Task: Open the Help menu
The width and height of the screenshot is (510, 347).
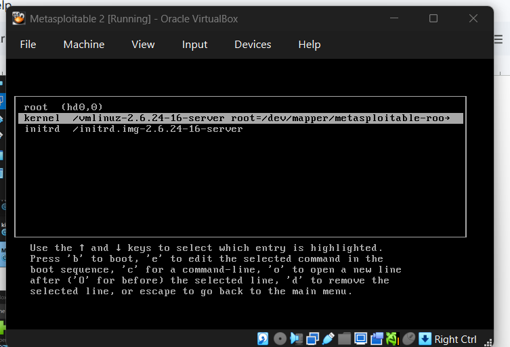Action: (309, 45)
